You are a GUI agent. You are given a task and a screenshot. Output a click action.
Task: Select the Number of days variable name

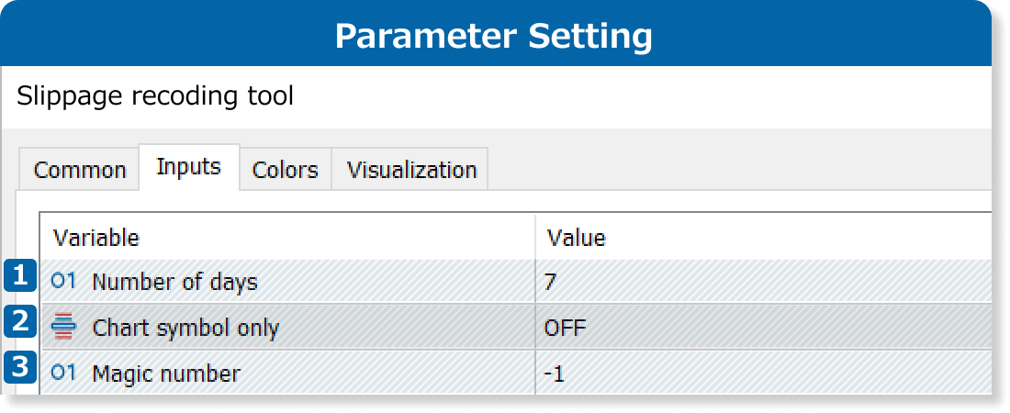[174, 283]
